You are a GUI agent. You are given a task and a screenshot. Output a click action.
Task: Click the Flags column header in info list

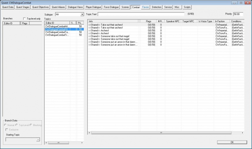[x=148, y=21]
